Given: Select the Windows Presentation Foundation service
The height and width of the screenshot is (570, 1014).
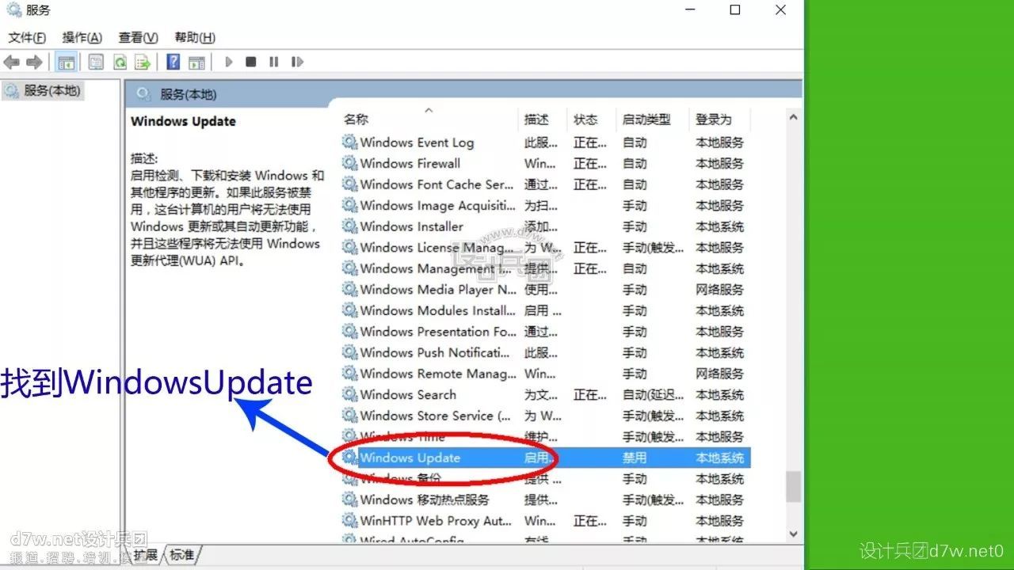Looking at the screenshot, I should [x=546, y=332].
